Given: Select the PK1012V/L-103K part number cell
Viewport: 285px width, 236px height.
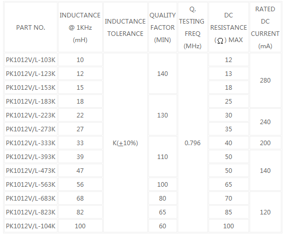Looking at the screenshot, I should (x=31, y=60).
